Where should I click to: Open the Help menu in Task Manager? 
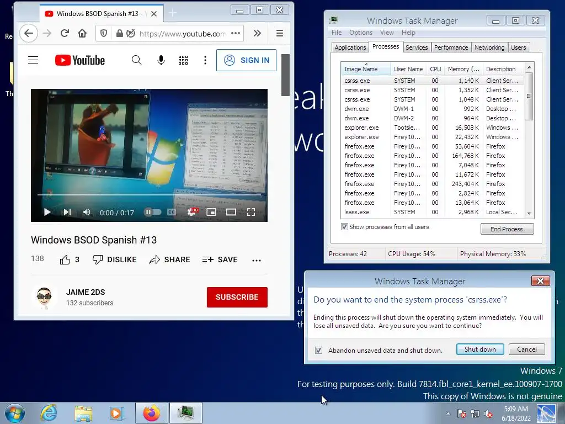pos(408,33)
